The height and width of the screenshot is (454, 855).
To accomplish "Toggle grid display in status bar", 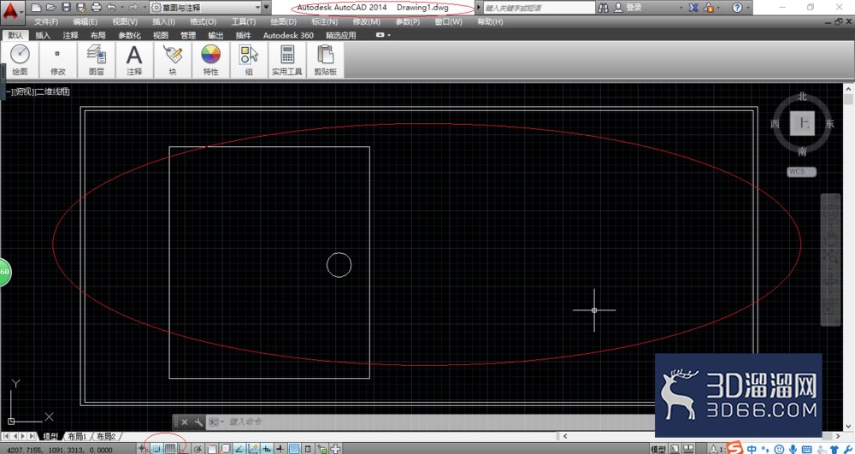I will pyautogui.click(x=170, y=449).
